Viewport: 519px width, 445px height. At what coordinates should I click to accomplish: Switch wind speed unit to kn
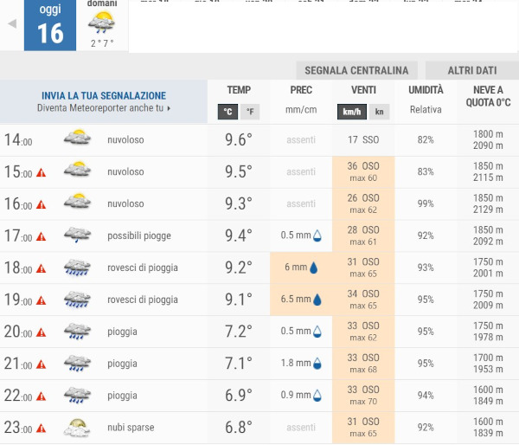click(x=379, y=112)
